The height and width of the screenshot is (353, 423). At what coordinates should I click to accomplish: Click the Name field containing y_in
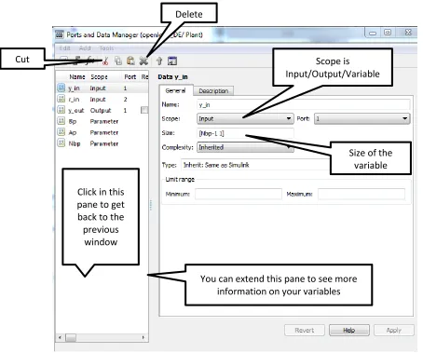tap(304, 104)
